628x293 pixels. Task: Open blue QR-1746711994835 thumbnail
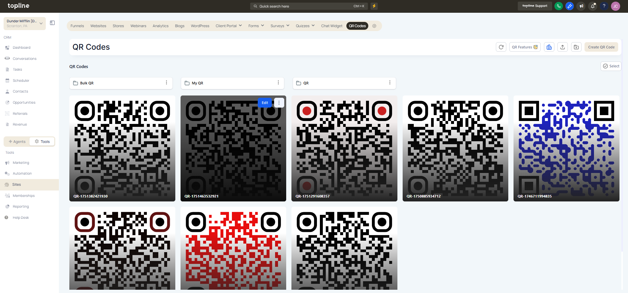coord(567,148)
